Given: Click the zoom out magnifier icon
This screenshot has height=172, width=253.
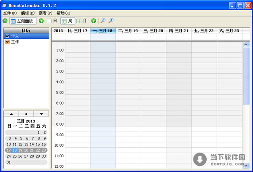Looking at the screenshot, I should click(x=103, y=21).
